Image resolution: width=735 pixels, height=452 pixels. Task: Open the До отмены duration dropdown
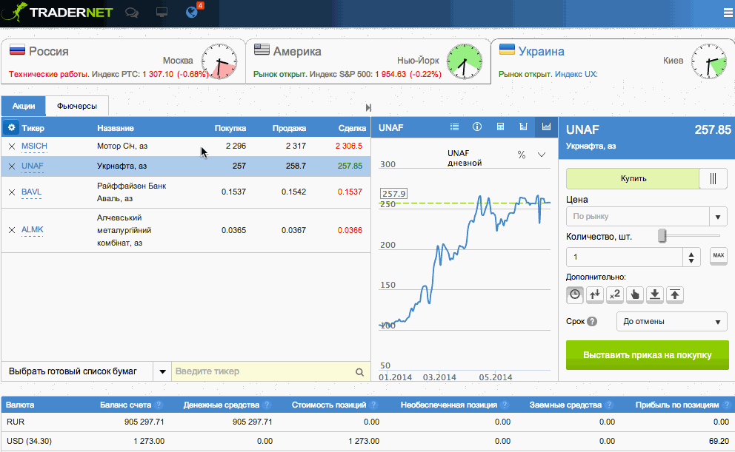(672, 322)
